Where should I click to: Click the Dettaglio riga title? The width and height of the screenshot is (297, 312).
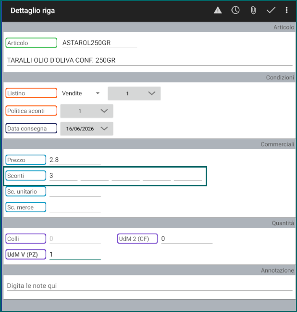33,11
